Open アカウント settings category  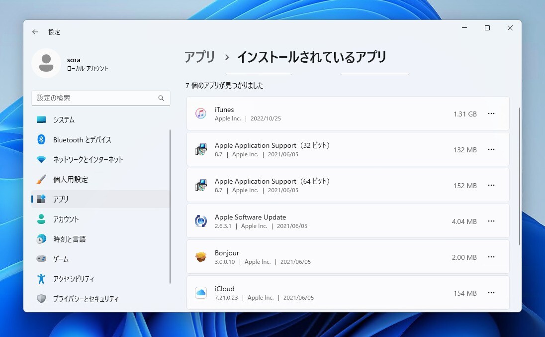pos(100,219)
